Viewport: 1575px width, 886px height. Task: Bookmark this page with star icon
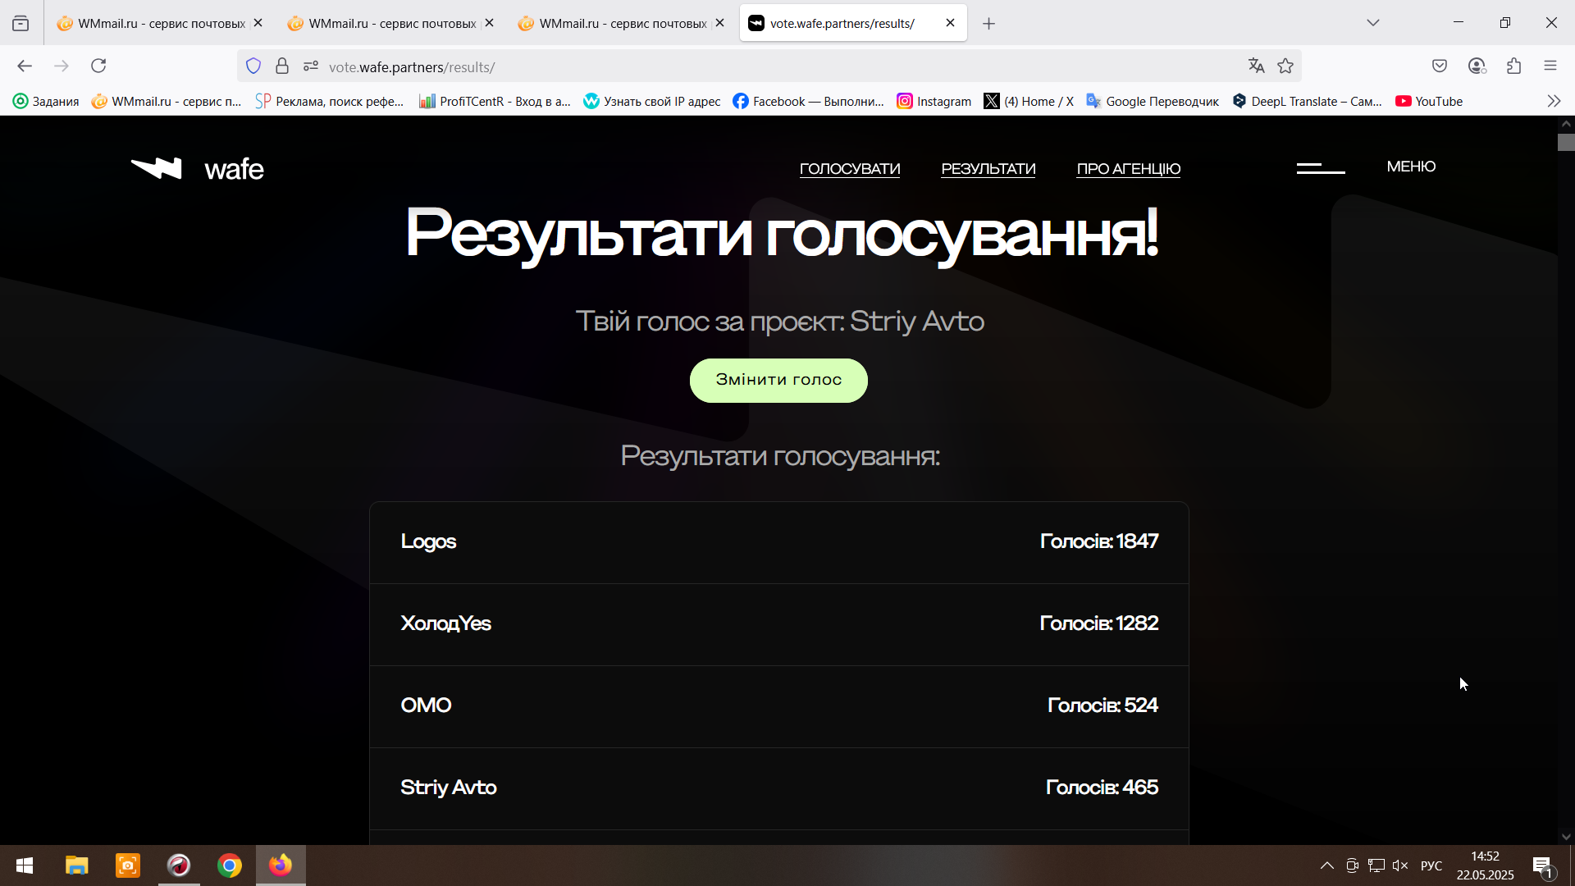[1285, 66]
